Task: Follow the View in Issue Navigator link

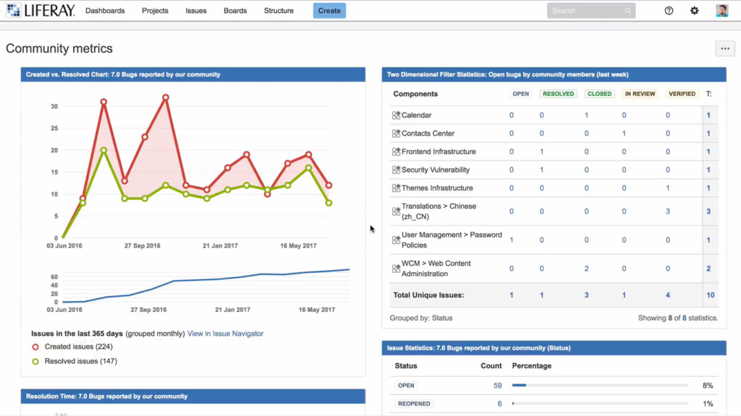Action: point(225,334)
